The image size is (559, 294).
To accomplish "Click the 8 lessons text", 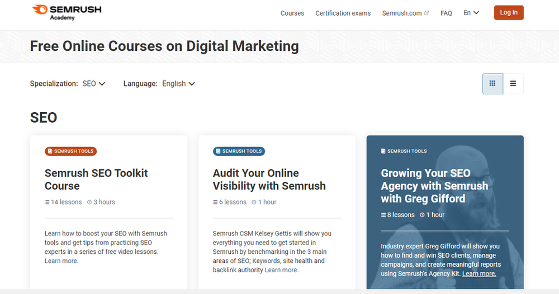I will pyautogui.click(x=401, y=215).
